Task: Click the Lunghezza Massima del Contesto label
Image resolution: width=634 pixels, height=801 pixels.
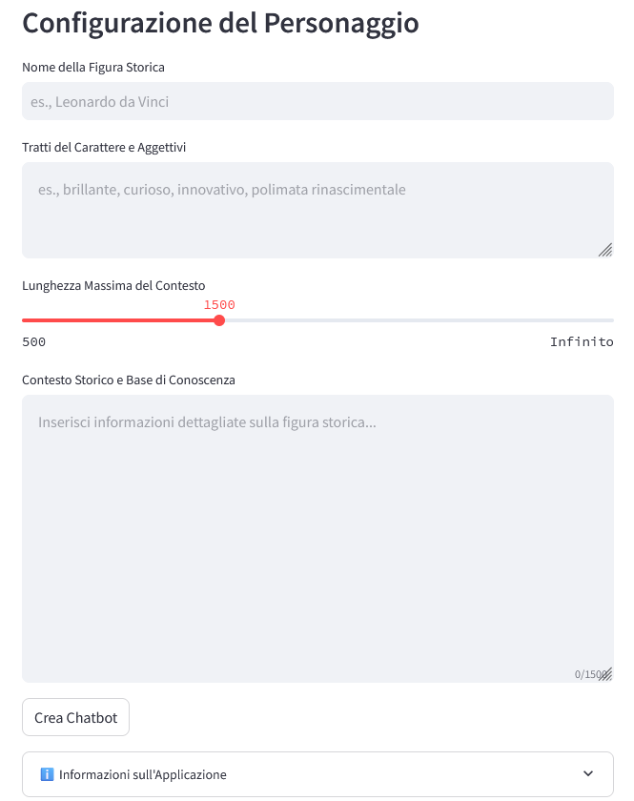Action: [x=113, y=285]
